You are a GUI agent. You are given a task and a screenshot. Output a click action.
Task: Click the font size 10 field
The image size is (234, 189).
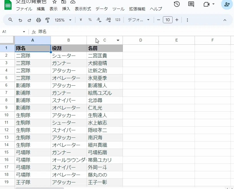pos(168,20)
